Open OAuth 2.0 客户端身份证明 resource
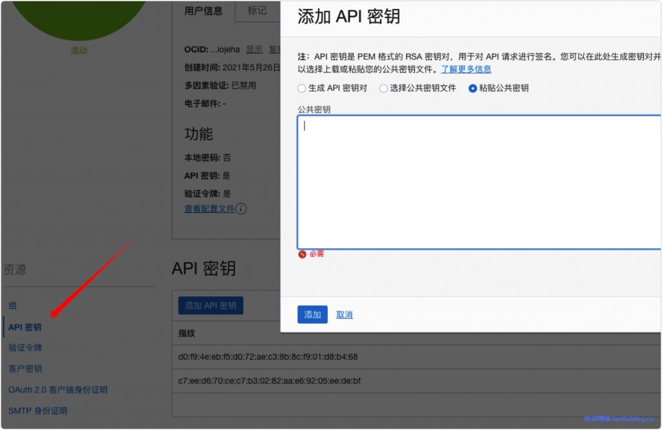662x430 pixels. [x=58, y=390]
